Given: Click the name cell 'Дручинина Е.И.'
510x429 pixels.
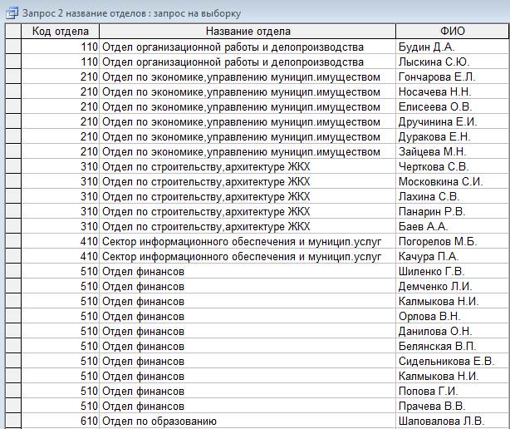Looking at the screenshot, I should (x=453, y=121).
